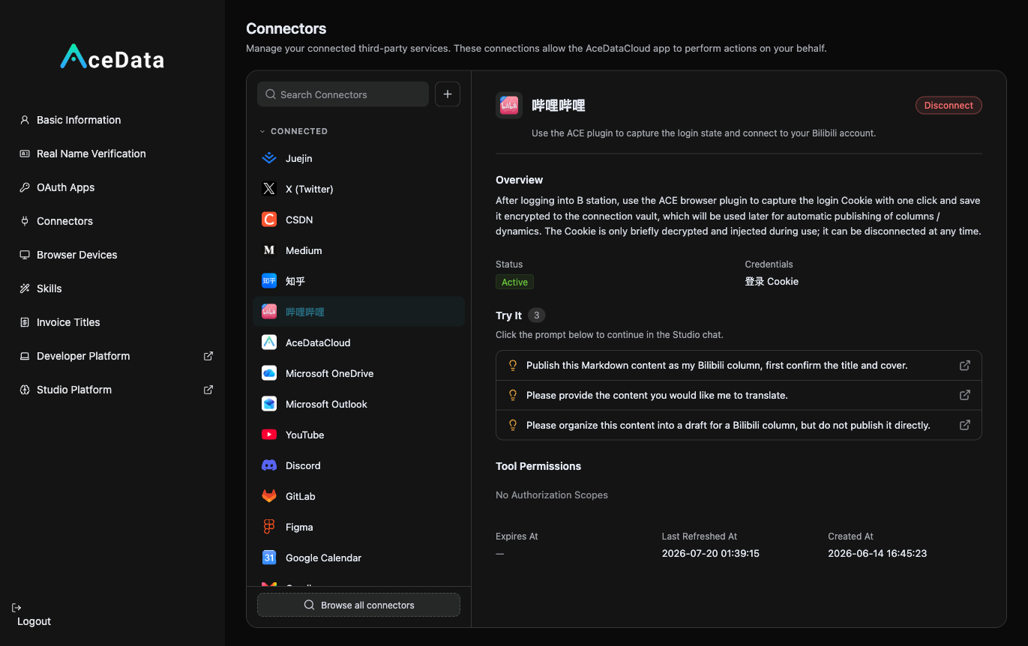Click the Juejin connector icon
Image resolution: width=1028 pixels, height=646 pixels.
click(269, 158)
